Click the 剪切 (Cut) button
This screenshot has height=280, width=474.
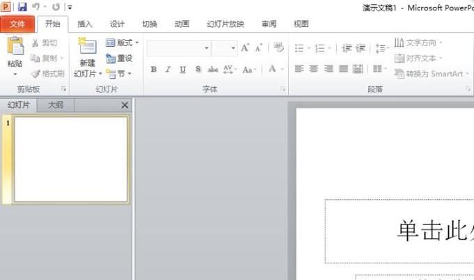[45, 43]
